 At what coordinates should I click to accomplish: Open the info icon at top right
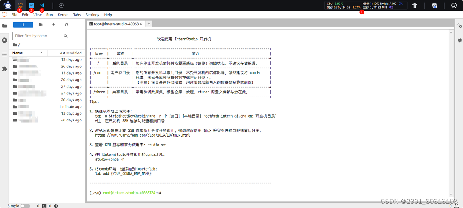[454, 5]
